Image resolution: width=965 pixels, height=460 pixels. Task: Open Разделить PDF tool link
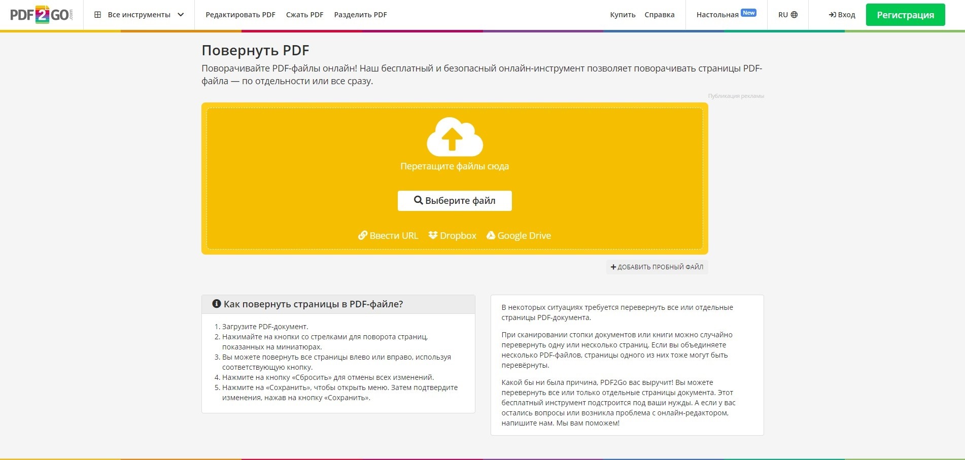[360, 15]
